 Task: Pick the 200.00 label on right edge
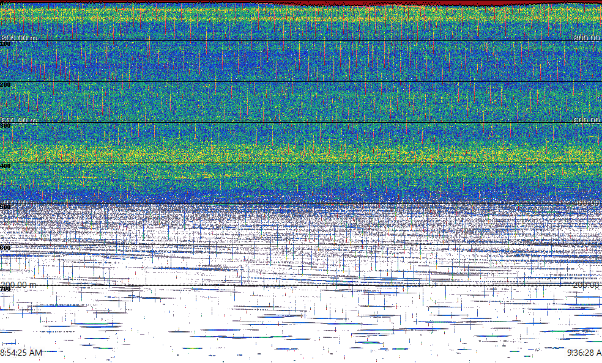[587, 284]
